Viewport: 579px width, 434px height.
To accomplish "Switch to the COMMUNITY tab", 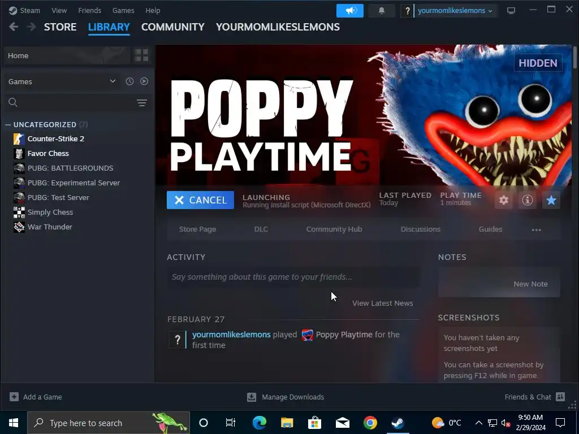I will click(x=173, y=27).
